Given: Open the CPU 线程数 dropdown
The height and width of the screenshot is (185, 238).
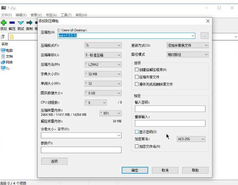Looking at the screenshot, I should coord(95,103).
